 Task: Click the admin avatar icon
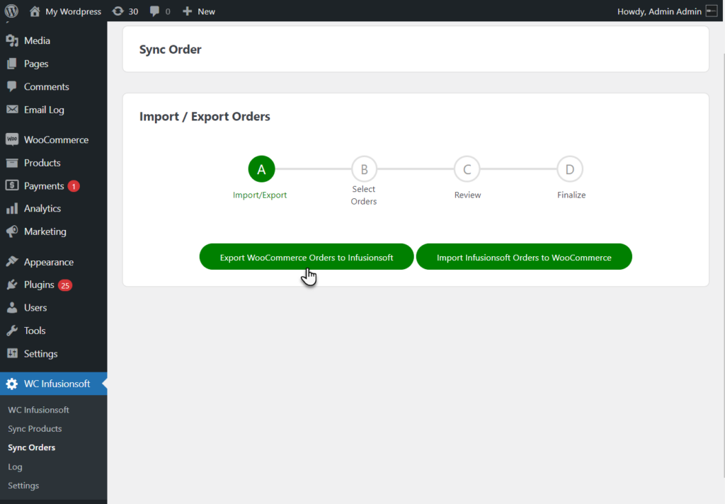(712, 11)
